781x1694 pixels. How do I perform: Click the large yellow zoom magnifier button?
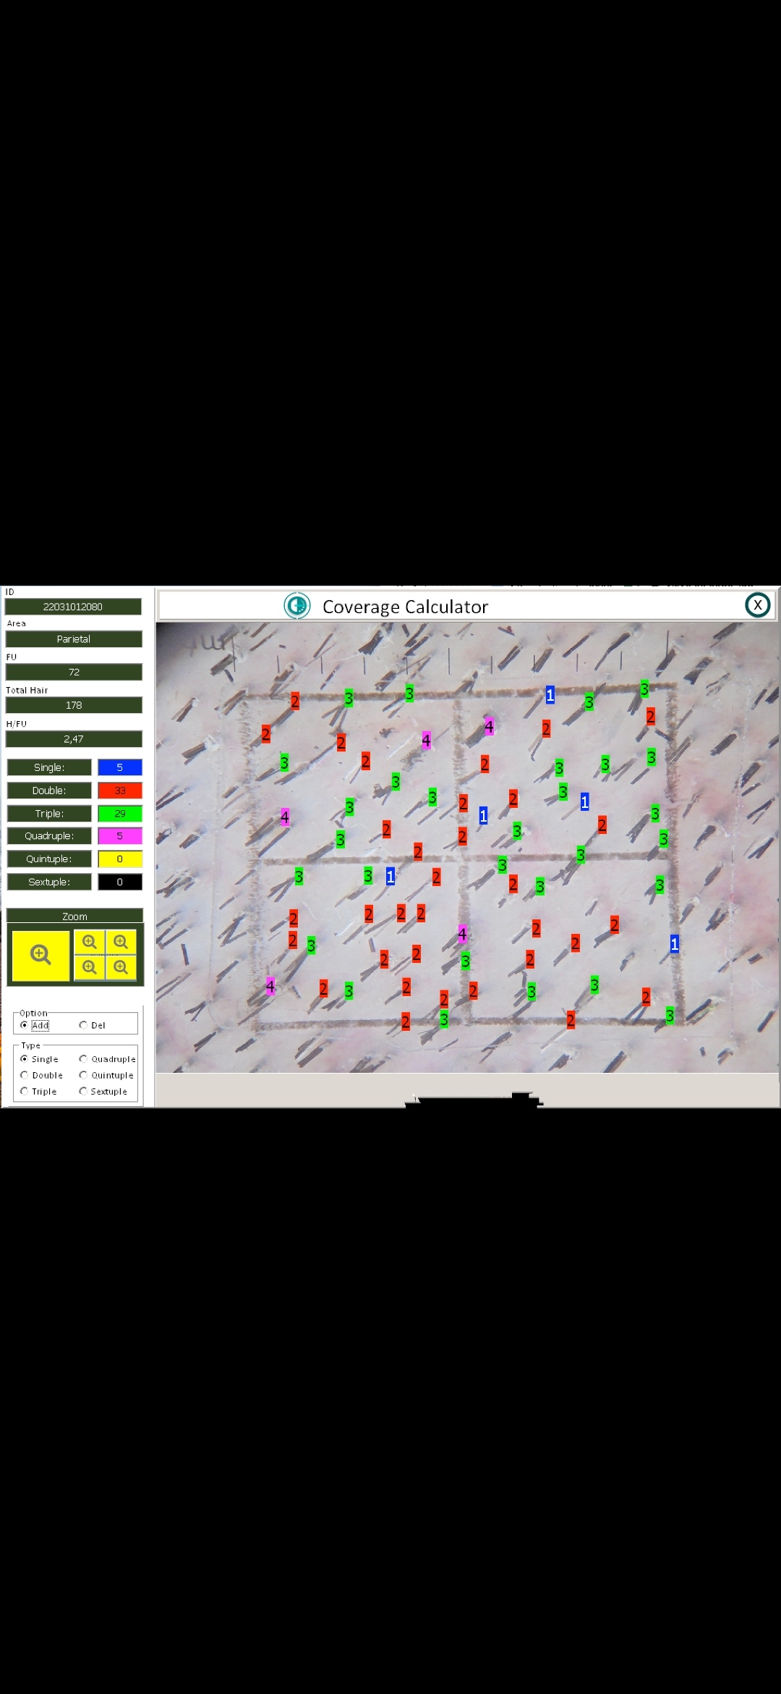point(40,956)
